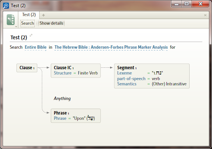Click Semantics property in Segment node
This screenshot has height=149, width=212.
(127, 84)
